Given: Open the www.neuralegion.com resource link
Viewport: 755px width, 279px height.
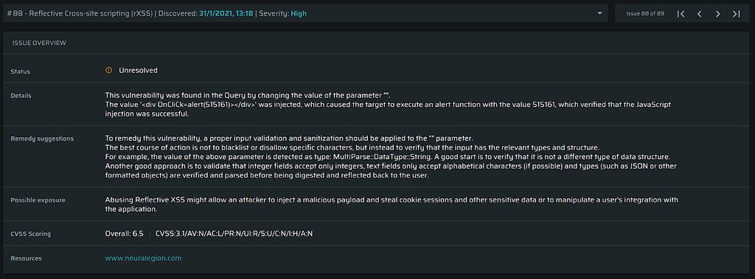Looking at the screenshot, I should [x=143, y=258].
